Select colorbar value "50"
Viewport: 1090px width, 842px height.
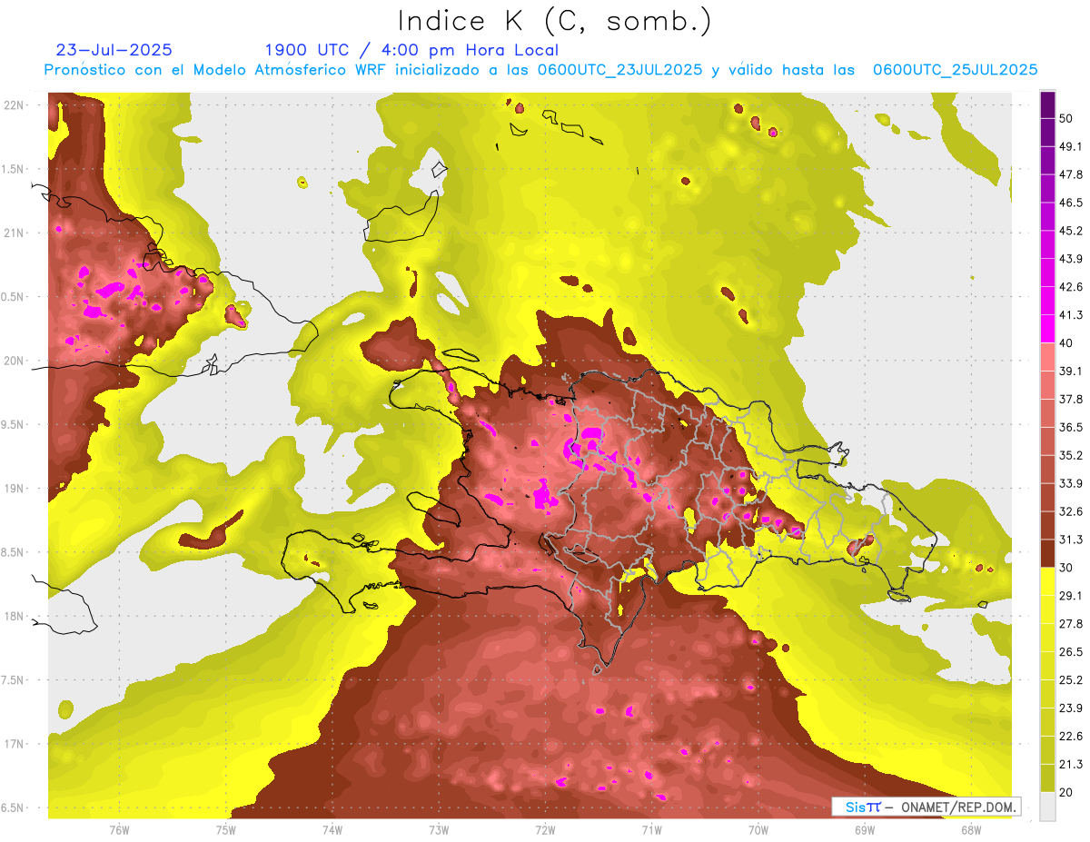(1067, 118)
